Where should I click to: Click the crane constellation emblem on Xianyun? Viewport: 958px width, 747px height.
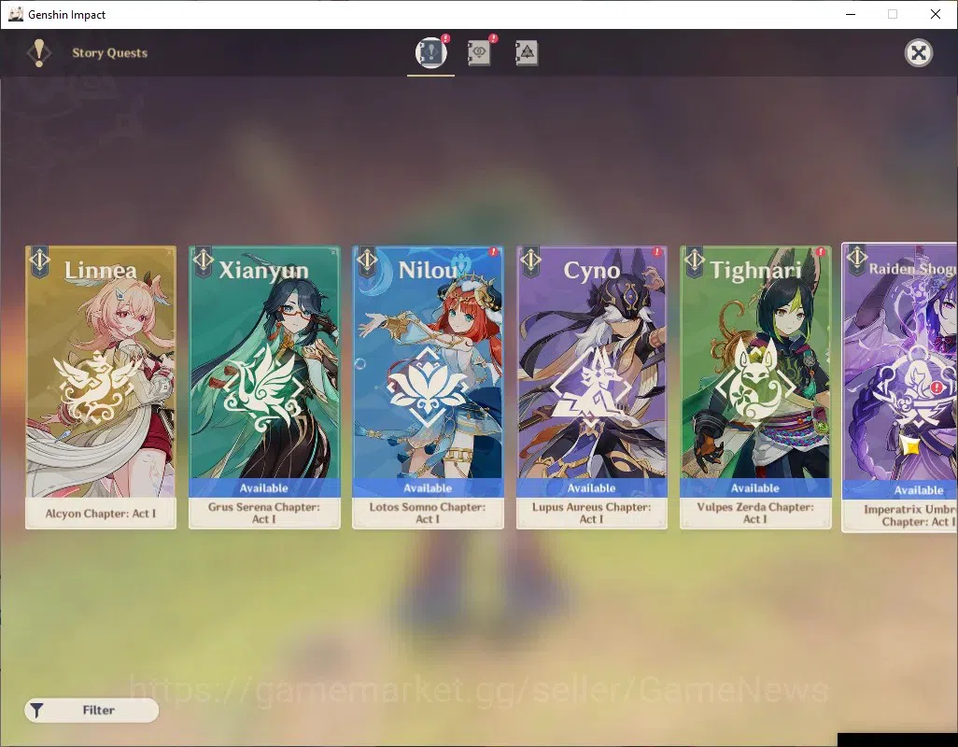click(263, 387)
